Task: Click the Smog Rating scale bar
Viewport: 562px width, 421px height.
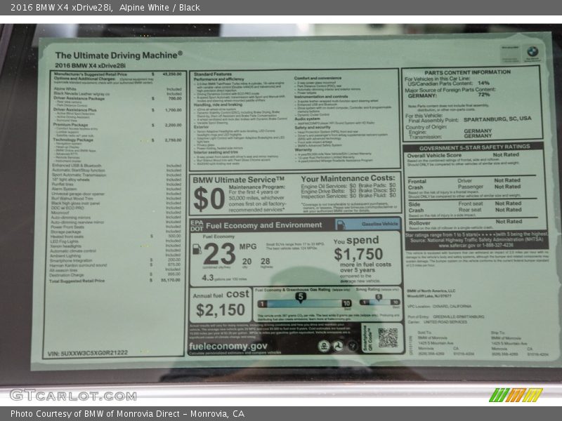Action: tap(378, 303)
